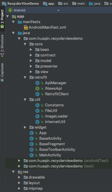Click the AndroidManifest.xml file icon
This screenshot has width=112, height=192.
26,27
